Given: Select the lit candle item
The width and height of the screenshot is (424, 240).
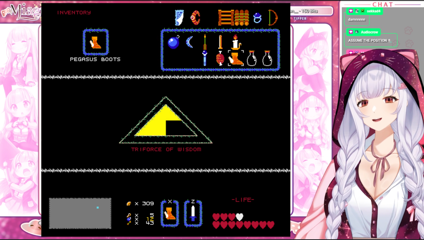Looking at the screenshot, I should (x=236, y=42).
